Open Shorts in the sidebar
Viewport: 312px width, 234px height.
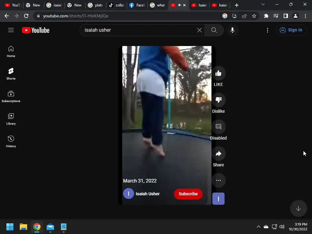(x=11, y=74)
